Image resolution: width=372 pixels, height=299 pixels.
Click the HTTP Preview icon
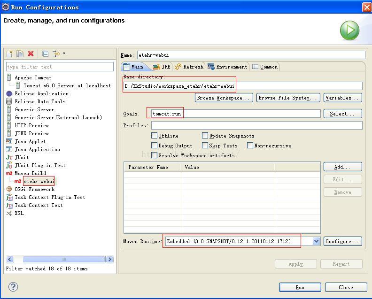tap(9, 125)
